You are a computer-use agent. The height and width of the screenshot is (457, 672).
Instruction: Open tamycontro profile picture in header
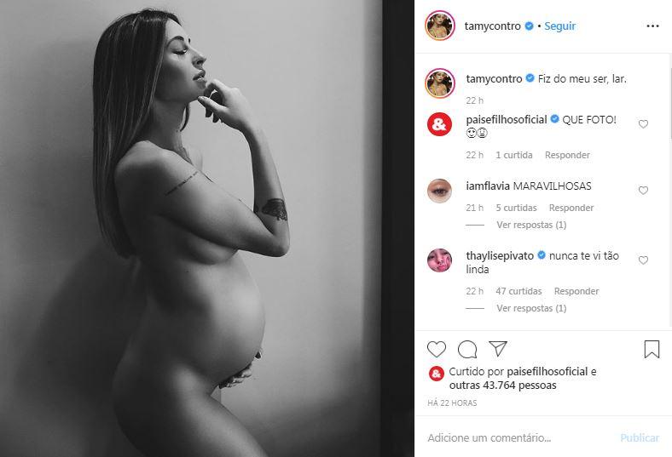point(440,26)
